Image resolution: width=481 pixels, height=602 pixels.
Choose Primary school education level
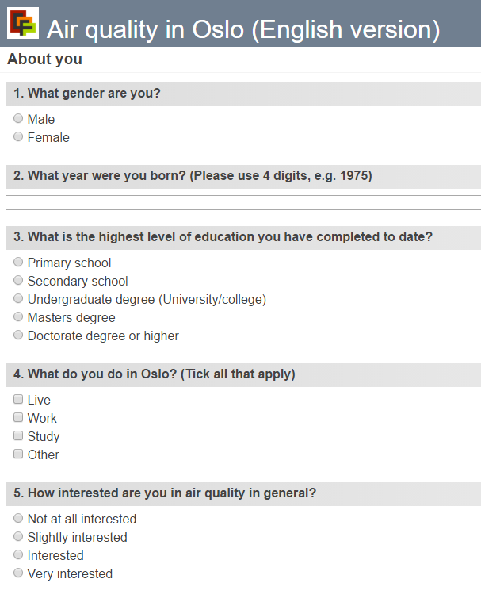18,262
